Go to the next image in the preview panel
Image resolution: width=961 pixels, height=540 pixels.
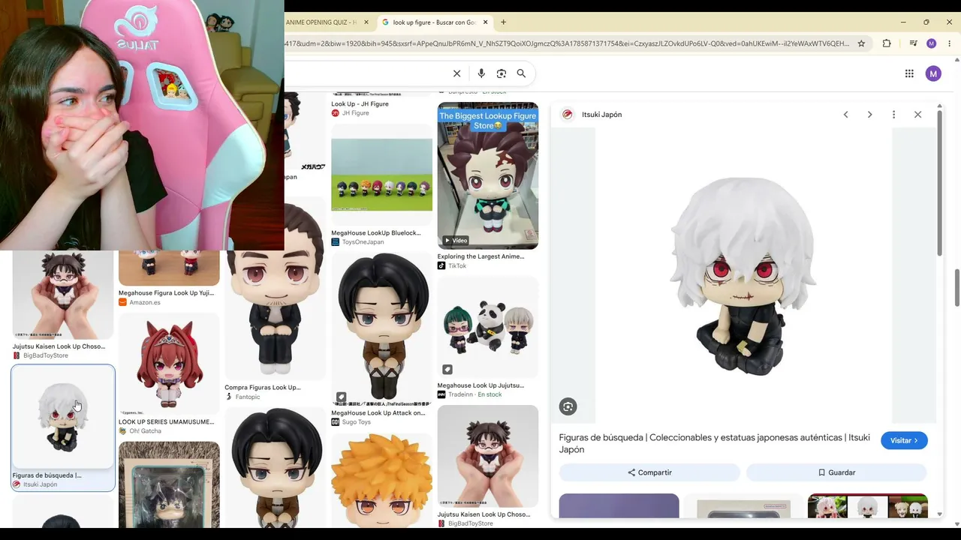click(869, 115)
